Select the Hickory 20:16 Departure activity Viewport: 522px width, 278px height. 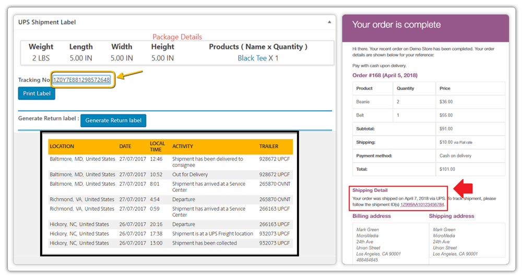[183, 224]
